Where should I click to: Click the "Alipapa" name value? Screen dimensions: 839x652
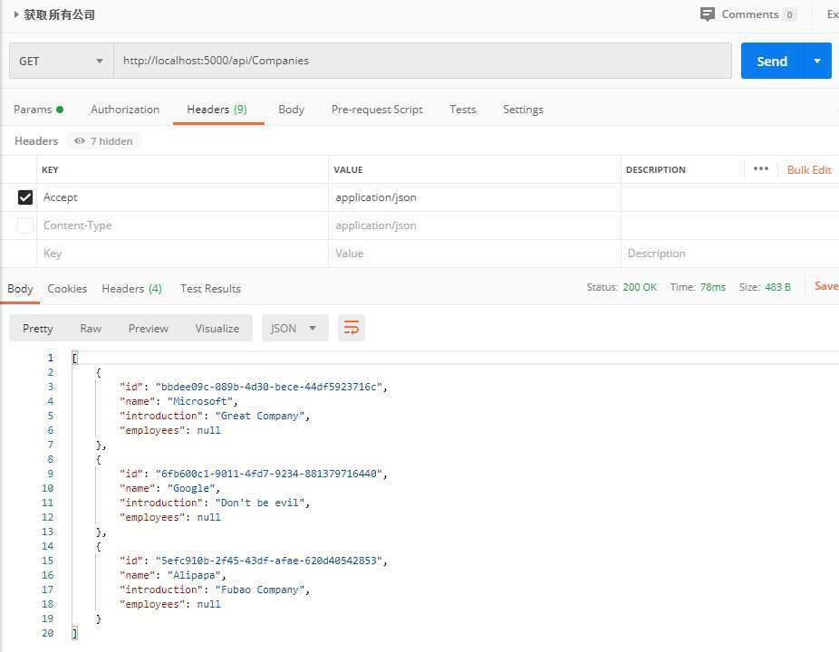pos(194,575)
